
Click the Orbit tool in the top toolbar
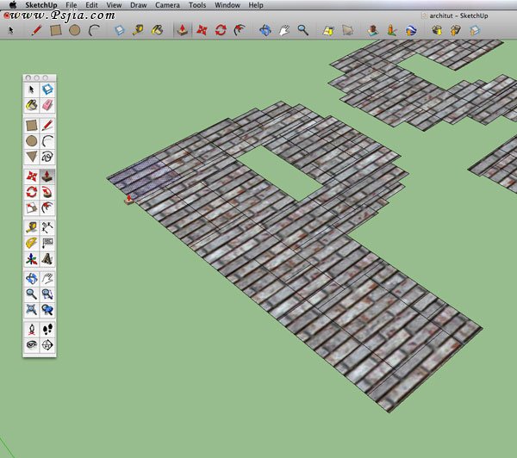(x=265, y=30)
